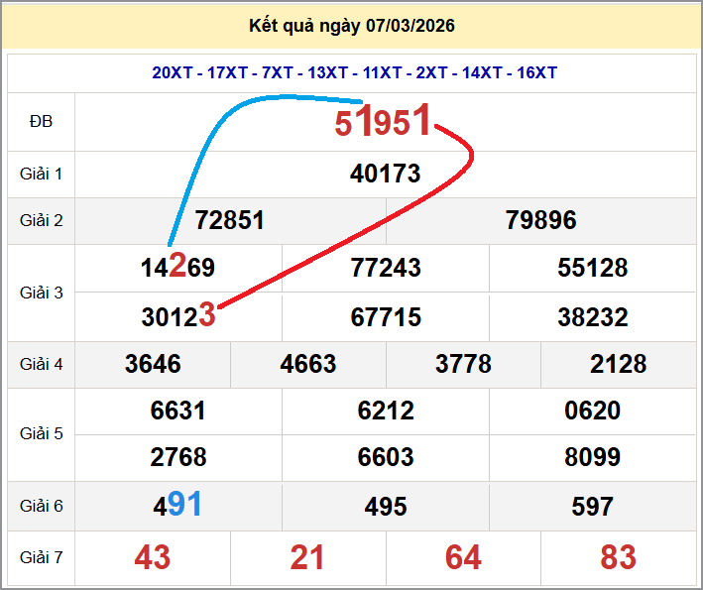Click the number 79896 in Giải 2
The height and width of the screenshot is (590, 703).
click(540, 220)
